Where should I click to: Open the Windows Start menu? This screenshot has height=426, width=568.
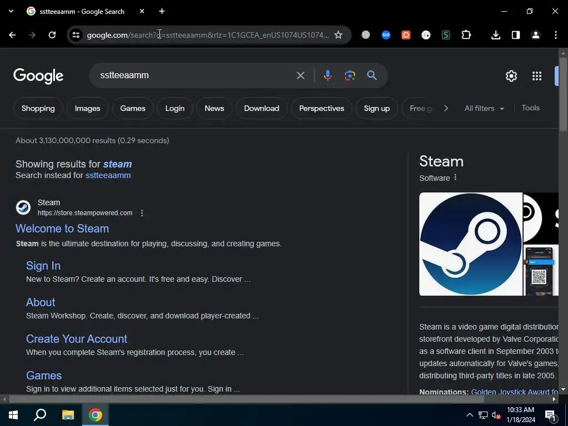(x=13, y=415)
